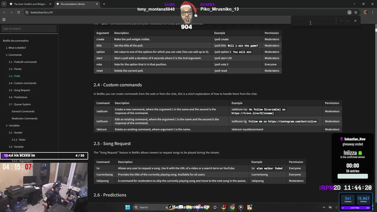Click the '2.6 - Predictions' heading
Screen dimensions: 377x212
[110, 195]
